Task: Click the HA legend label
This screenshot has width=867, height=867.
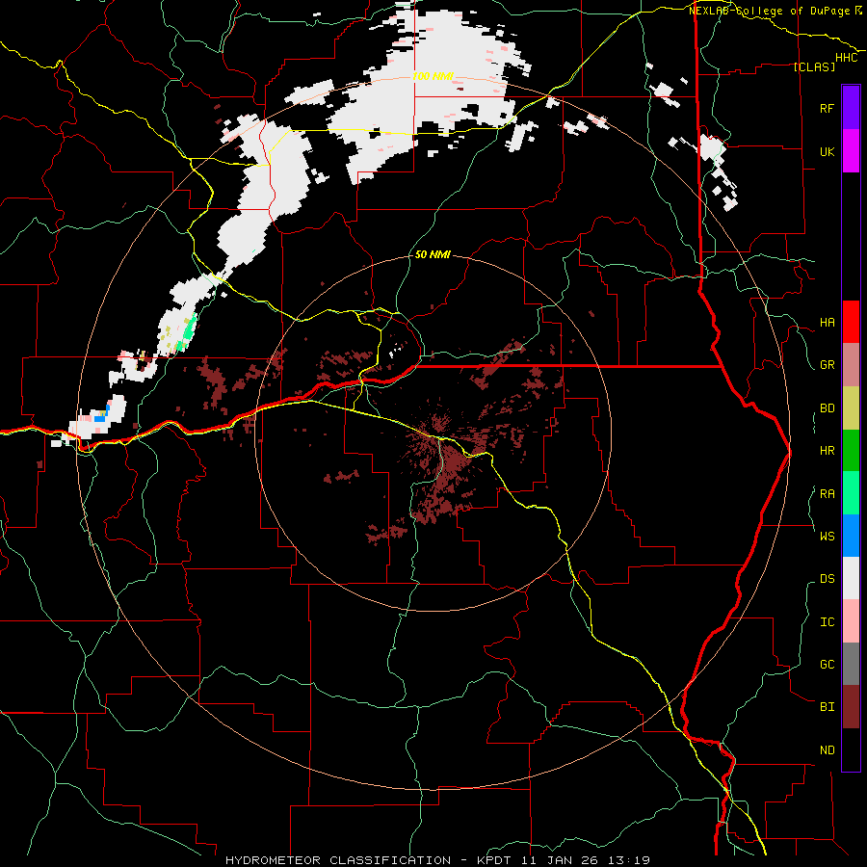Action: (x=827, y=323)
